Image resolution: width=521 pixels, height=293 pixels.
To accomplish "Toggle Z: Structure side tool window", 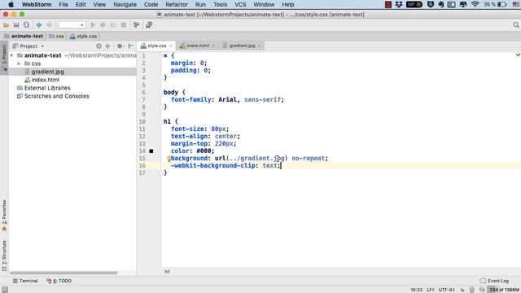I will click(4, 256).
